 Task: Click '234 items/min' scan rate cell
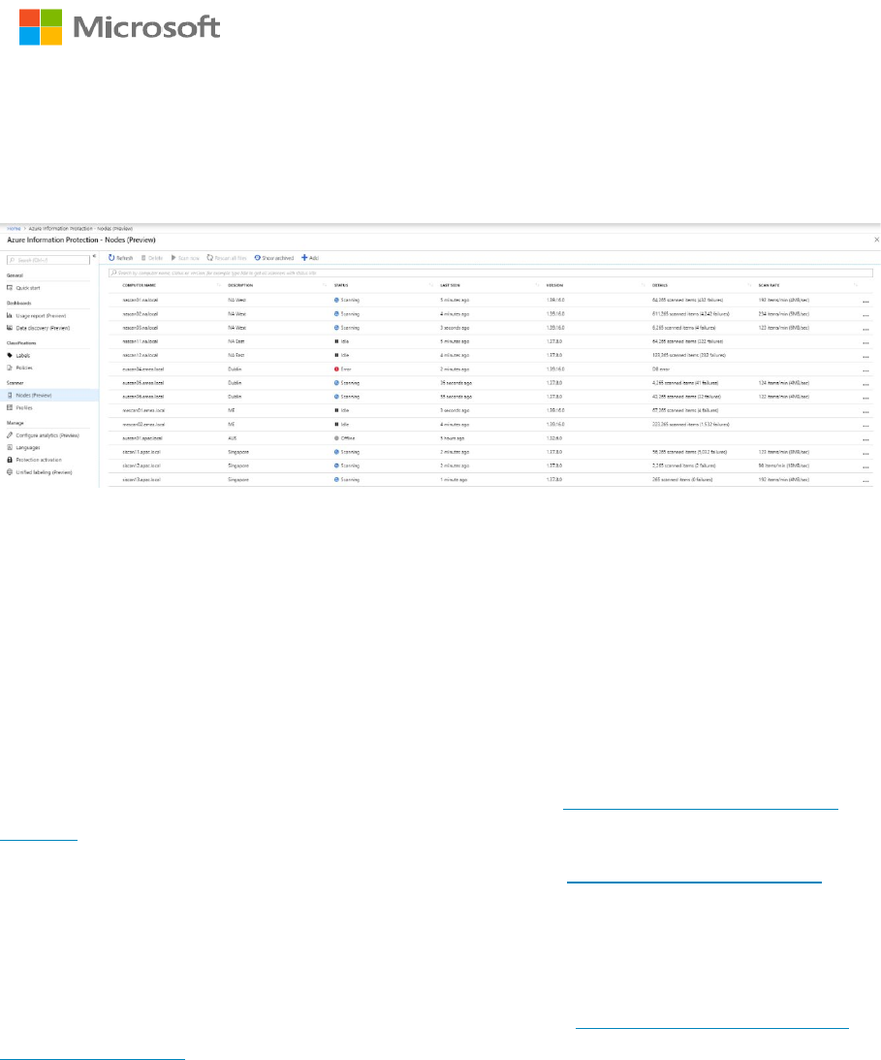[784, 313]
